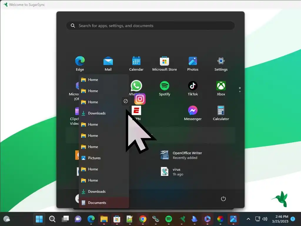The width and height of the screenshot is (301, 226).
Task: Click the Windows Start button on taskbar
Action: click(39, 219)
